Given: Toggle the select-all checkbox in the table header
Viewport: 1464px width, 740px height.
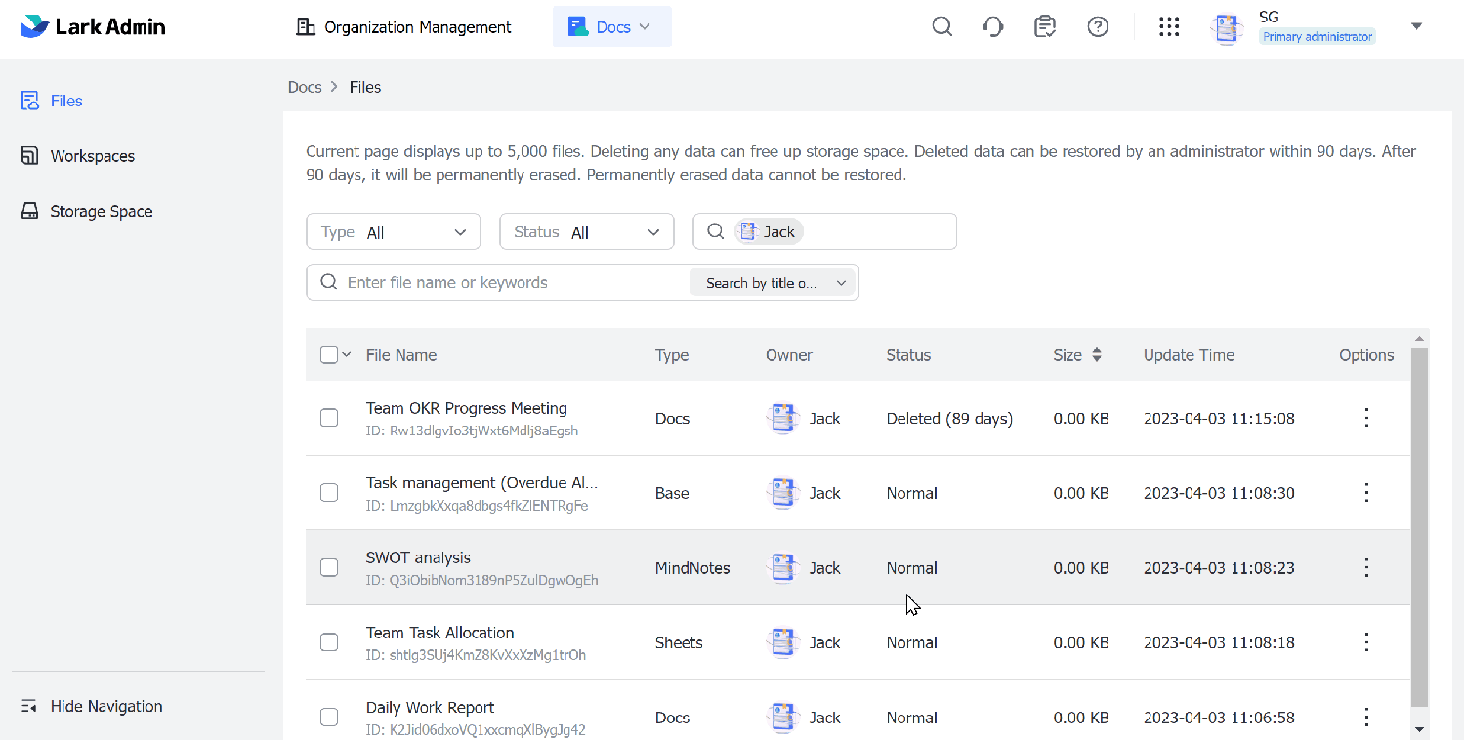Looking at the screenshot, I should pos(328,354).
